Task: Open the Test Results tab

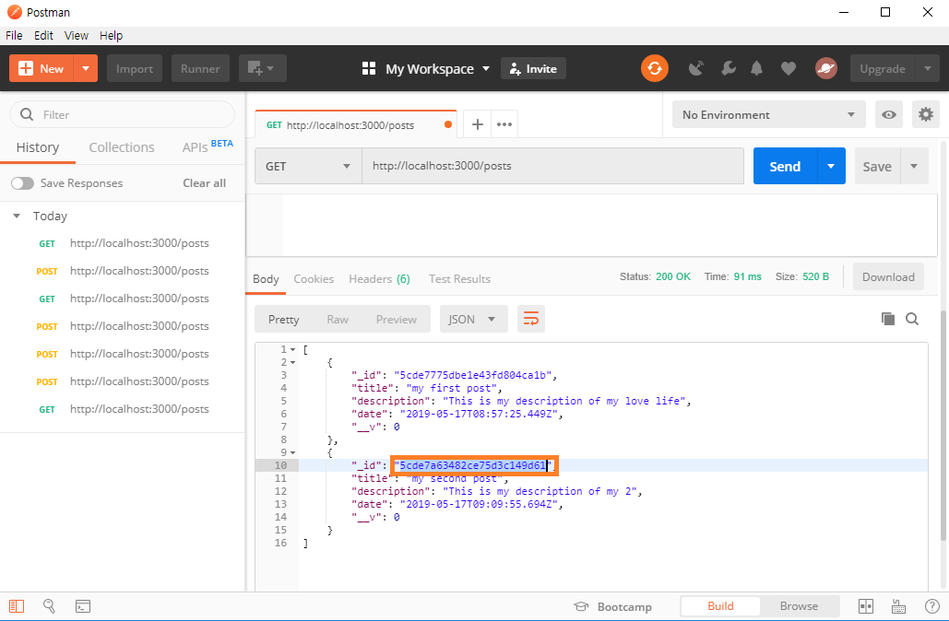Action: click(459, 279)
